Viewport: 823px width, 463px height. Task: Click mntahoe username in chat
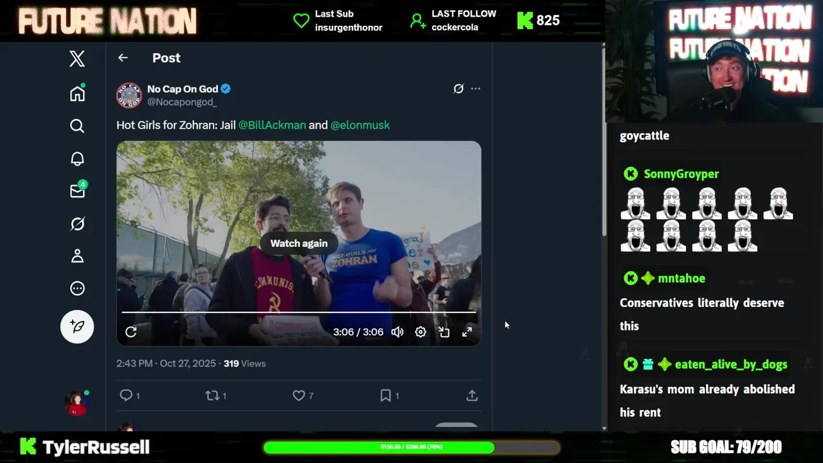coord(682,278)
